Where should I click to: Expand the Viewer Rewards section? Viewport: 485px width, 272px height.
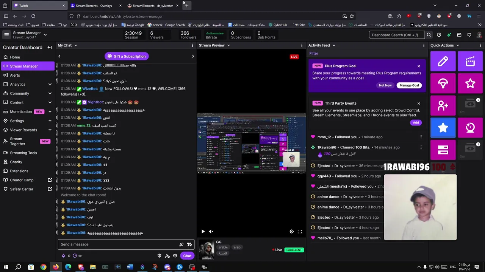(x=50, y=130)
